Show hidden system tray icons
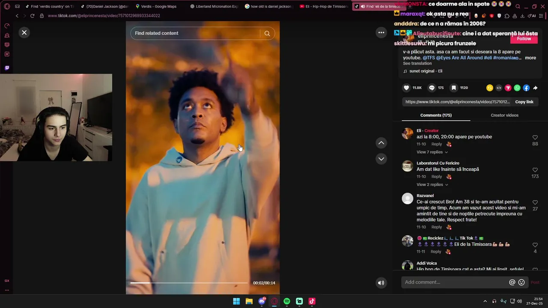This screenshot has width=548, height=308. pos(485,301)
